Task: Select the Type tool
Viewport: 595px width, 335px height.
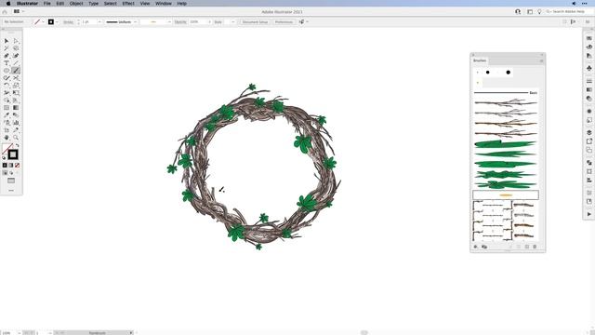Action: 7,63
